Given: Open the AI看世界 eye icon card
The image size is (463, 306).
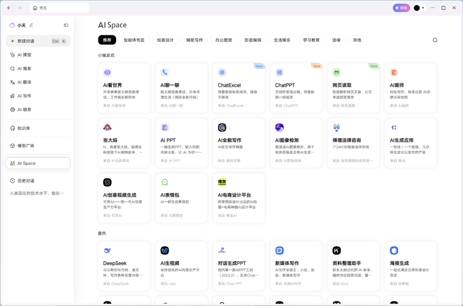Looking at the screenshot, I should (x=107, y=73).
